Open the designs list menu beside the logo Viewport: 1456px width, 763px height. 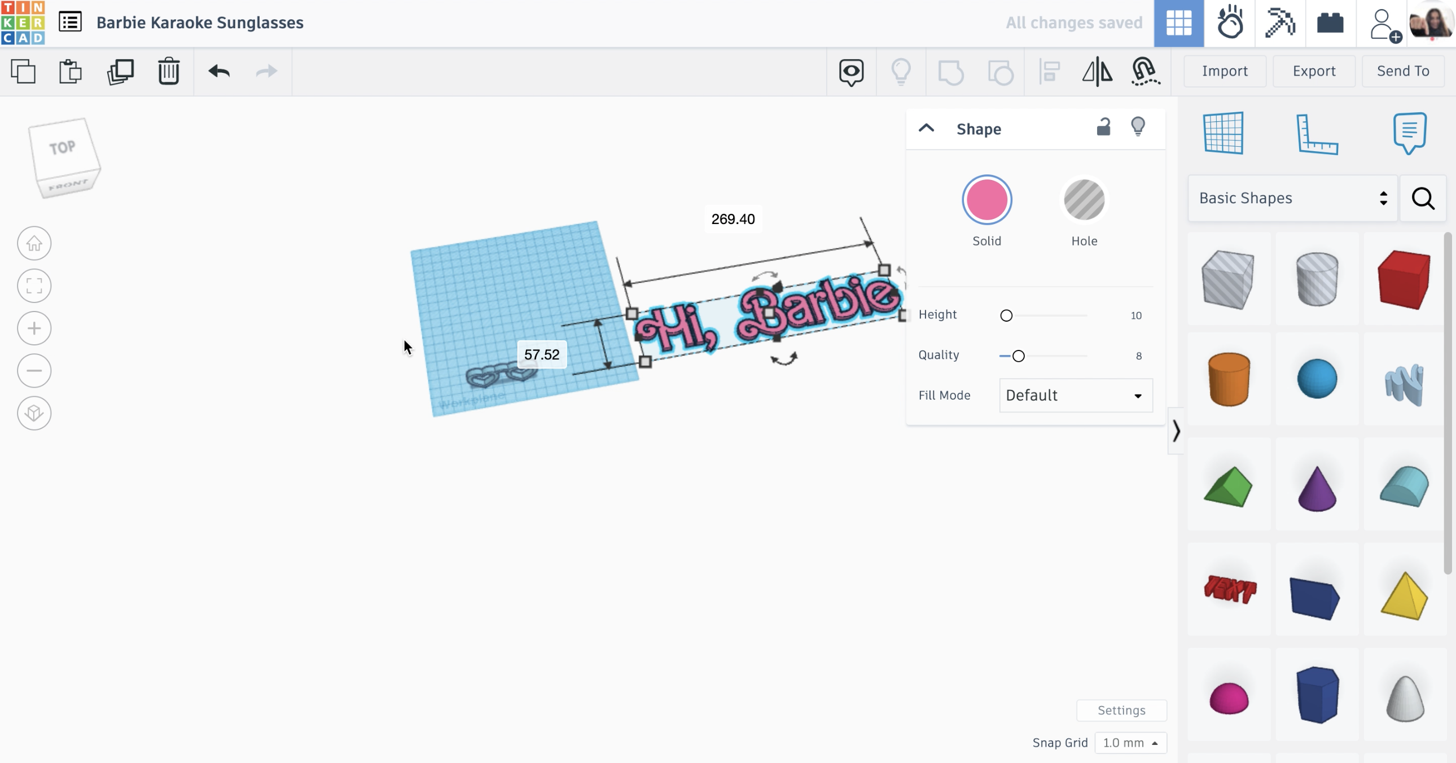click(70, 21)
